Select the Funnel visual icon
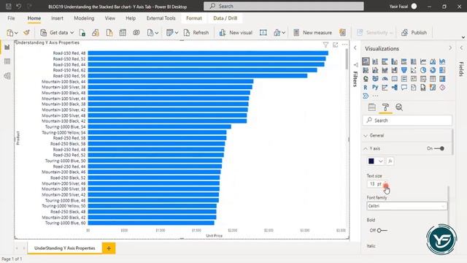467x263 pixels. click(x=404, y=70)
